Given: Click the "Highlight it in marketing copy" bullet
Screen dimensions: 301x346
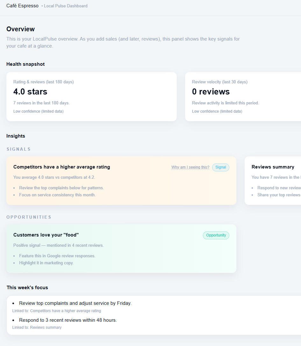Looking at the screenshot, I should (x=46, y=263).
